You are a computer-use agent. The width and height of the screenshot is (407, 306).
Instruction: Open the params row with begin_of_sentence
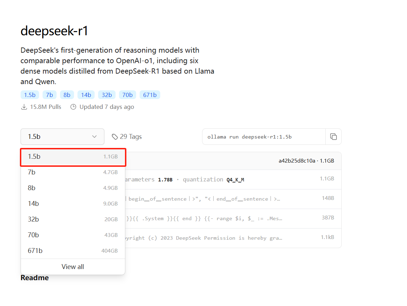coord(233,199)
